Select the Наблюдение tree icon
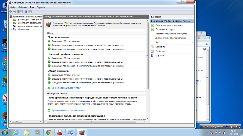This screenshot has height=136, width=243. click(14, 29)
